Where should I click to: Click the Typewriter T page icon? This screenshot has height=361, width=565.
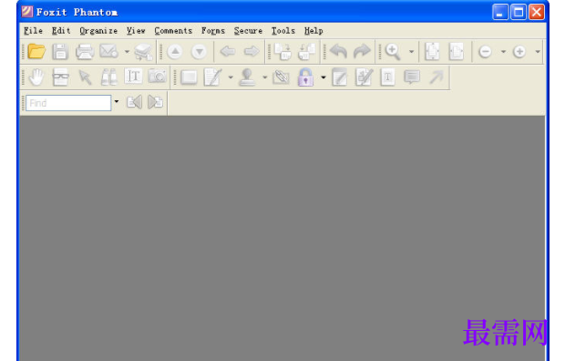(x=387, y=77)
